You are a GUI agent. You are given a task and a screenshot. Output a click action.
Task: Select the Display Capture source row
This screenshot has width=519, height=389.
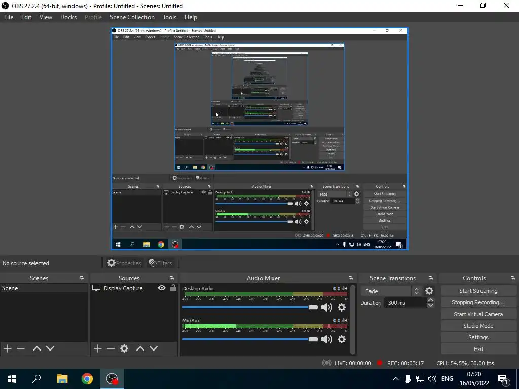(134, 288)
